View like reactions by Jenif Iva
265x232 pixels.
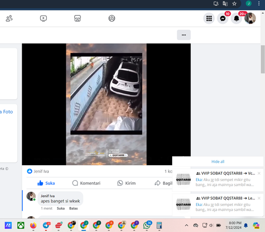tap(38, 171)
